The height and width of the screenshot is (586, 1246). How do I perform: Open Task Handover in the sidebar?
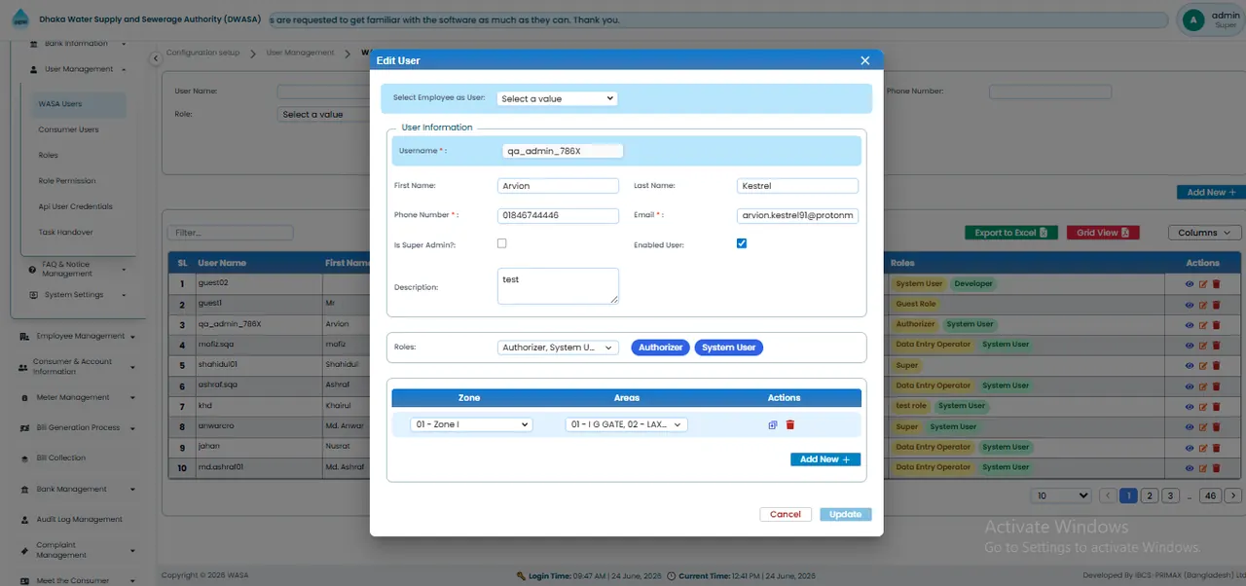65,233
